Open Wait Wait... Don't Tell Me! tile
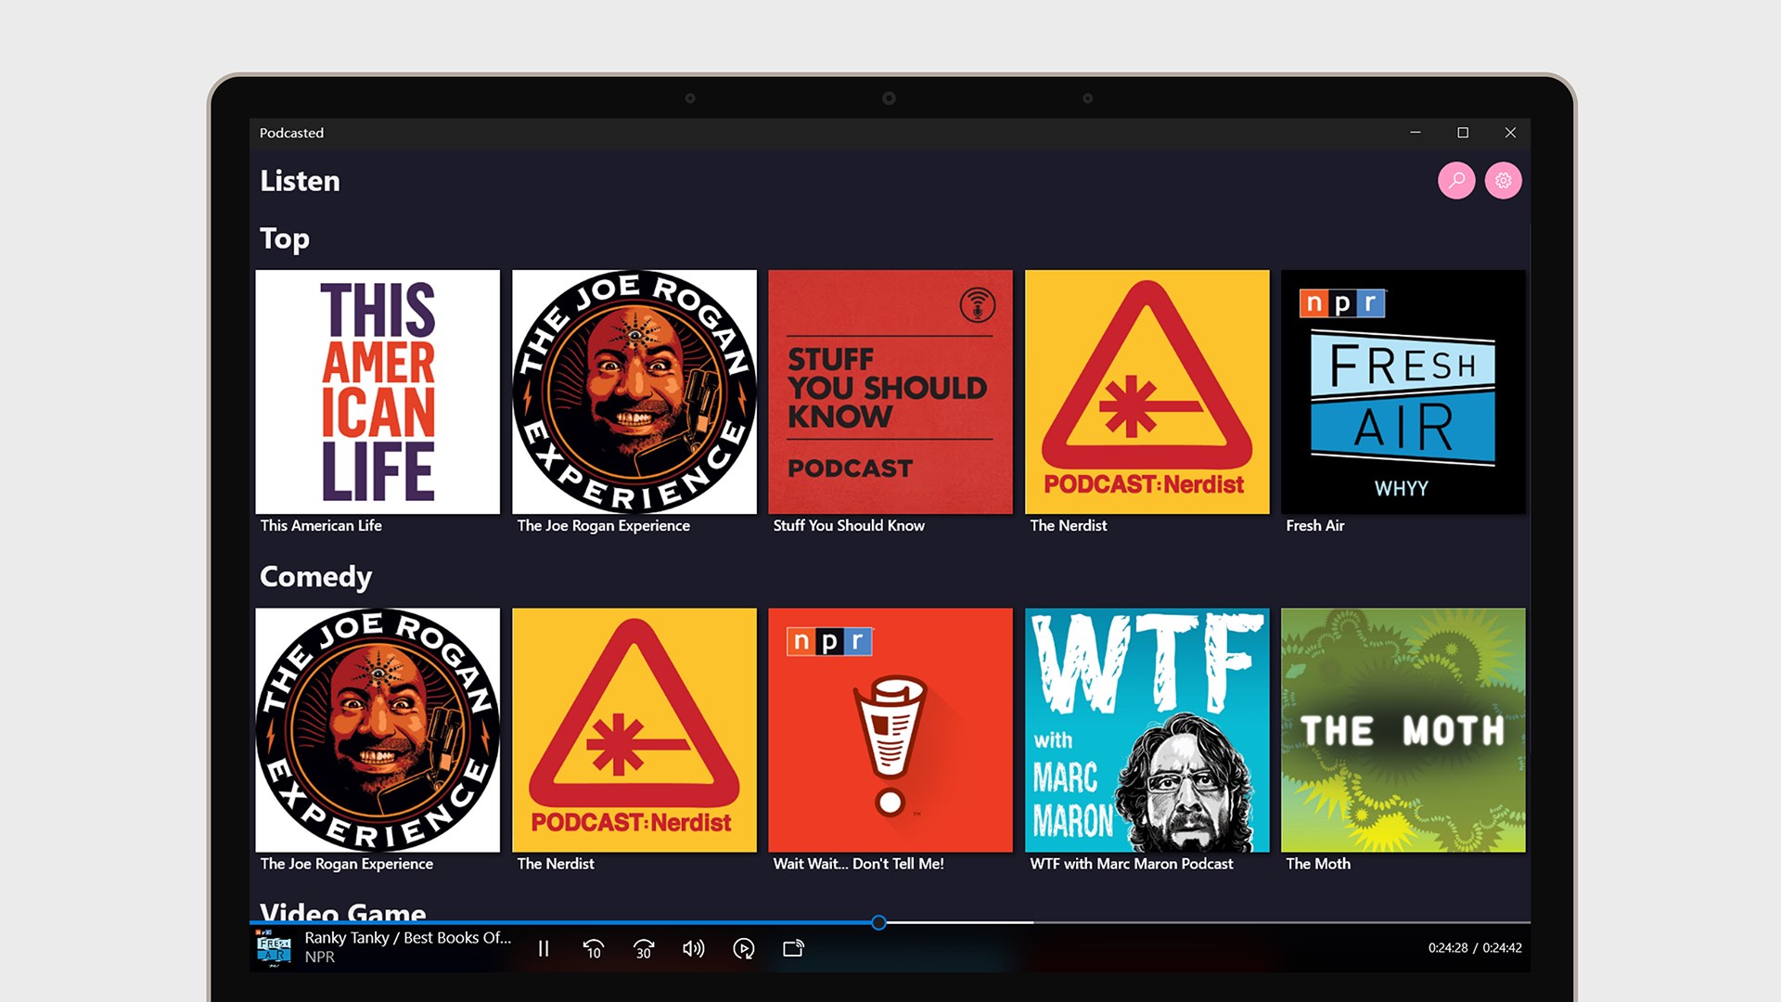 coord(890,730)
